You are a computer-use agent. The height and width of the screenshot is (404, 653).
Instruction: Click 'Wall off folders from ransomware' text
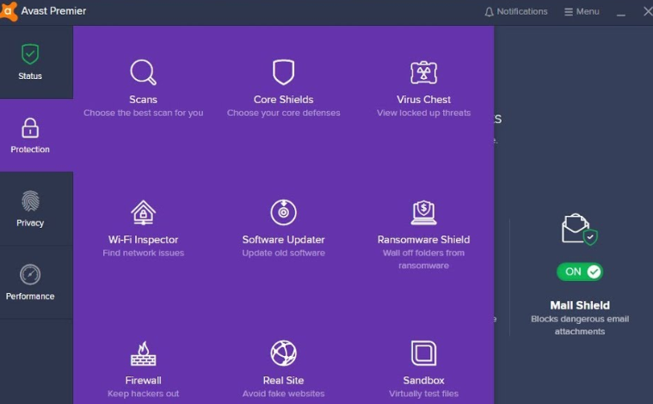(423, 260)
